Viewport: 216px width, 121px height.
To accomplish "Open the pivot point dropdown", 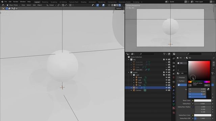I will tap(59, 5).
